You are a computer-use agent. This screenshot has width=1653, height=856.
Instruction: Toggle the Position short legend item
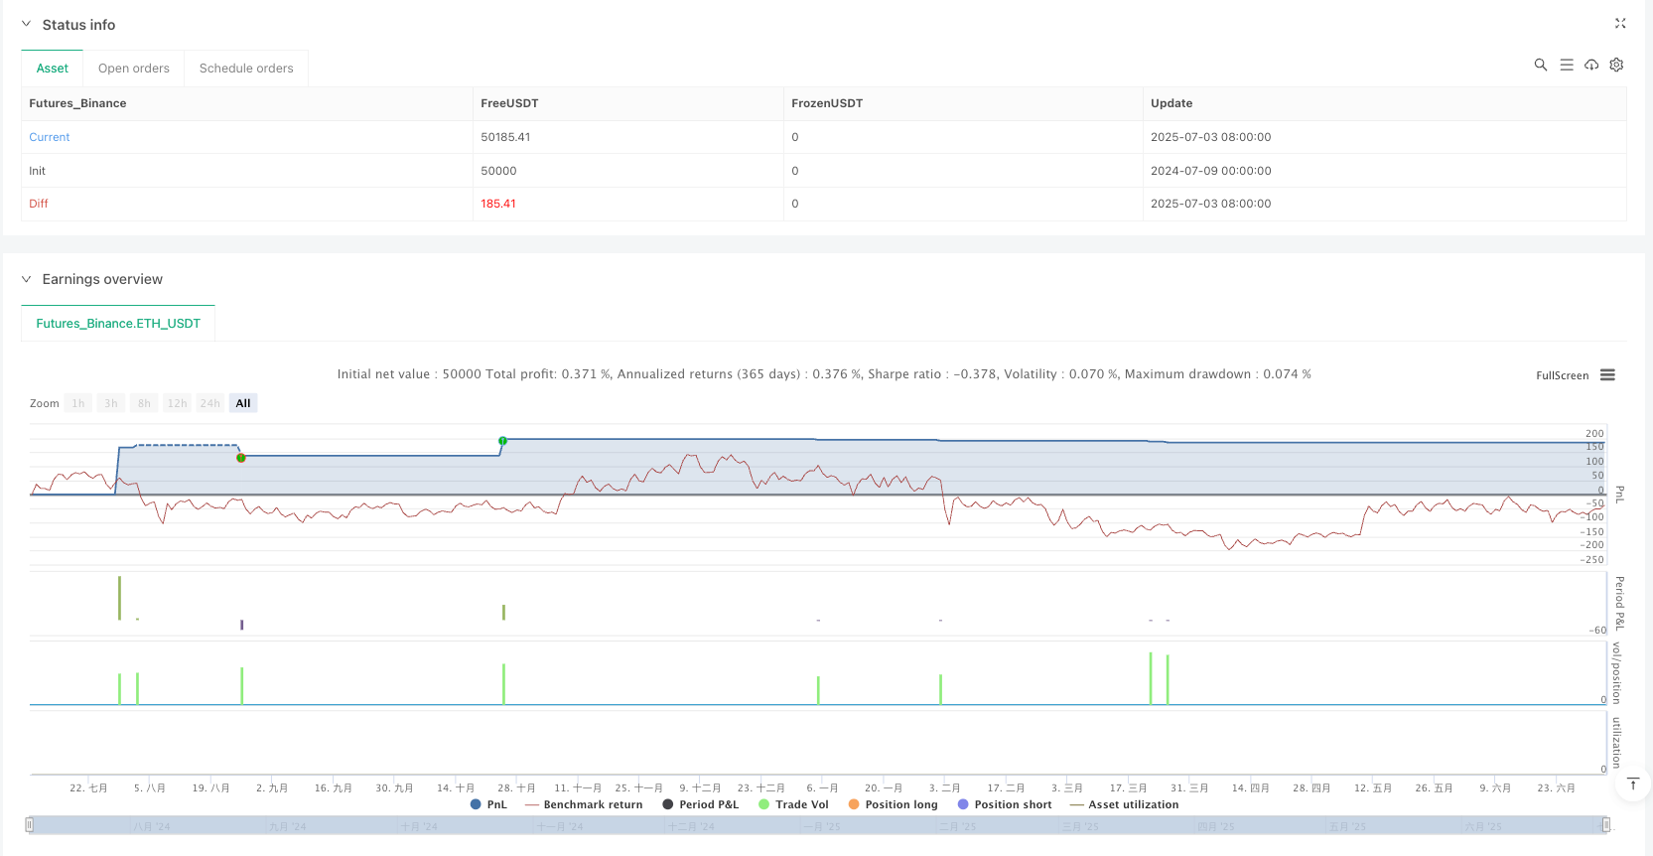point(1004,804)
